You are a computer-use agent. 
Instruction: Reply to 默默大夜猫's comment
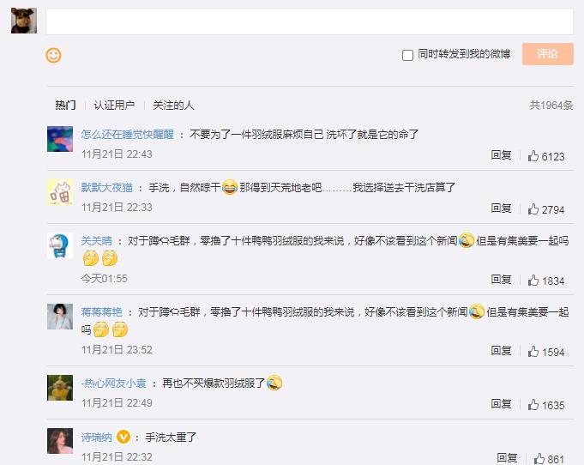[x=501, y=208]
